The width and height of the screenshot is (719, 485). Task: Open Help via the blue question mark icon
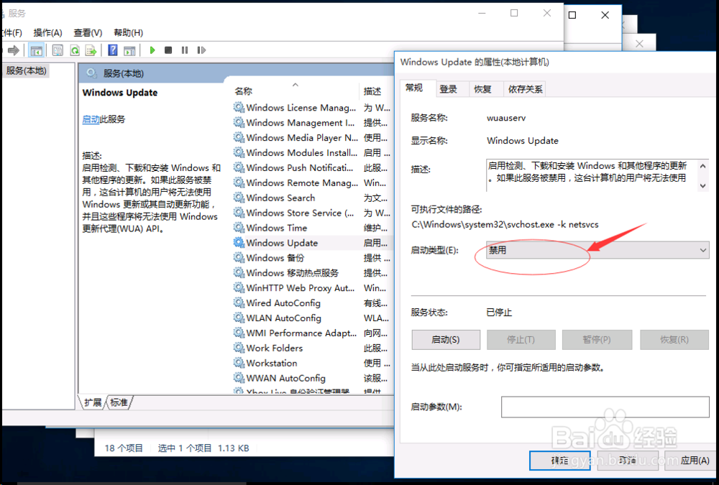tap(113, 50)
